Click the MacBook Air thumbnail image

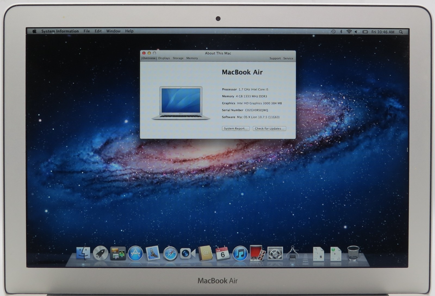click(x=181, y=103)
